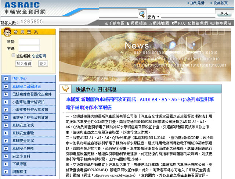Open 下載專區 in the left sidebar
The width and height of the screenshot is (235, 179).
click(x=19, y=164)
